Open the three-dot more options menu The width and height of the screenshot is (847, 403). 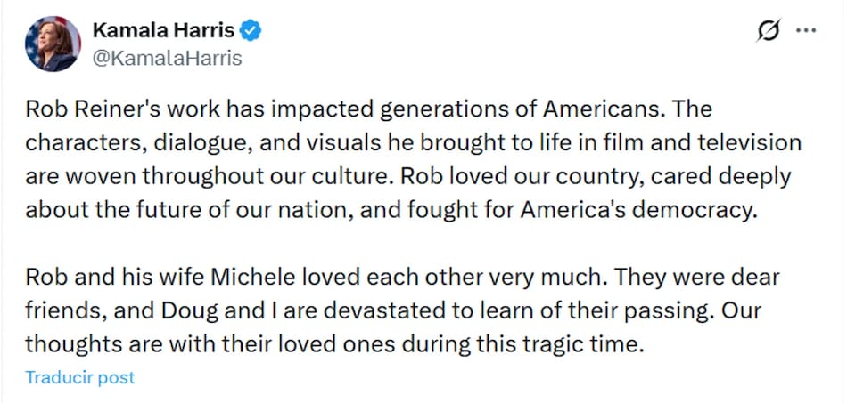pyautogui.click(x=806, y=30)
